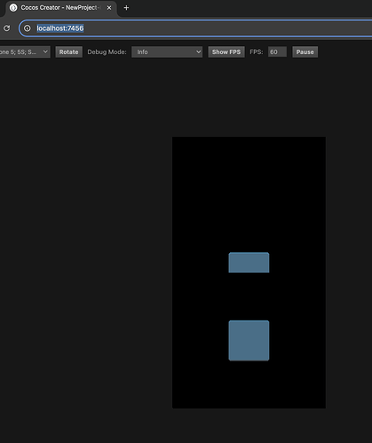Screen dimensions: 372x443
Task: Click the FPS label text
Action: (257, 52)
